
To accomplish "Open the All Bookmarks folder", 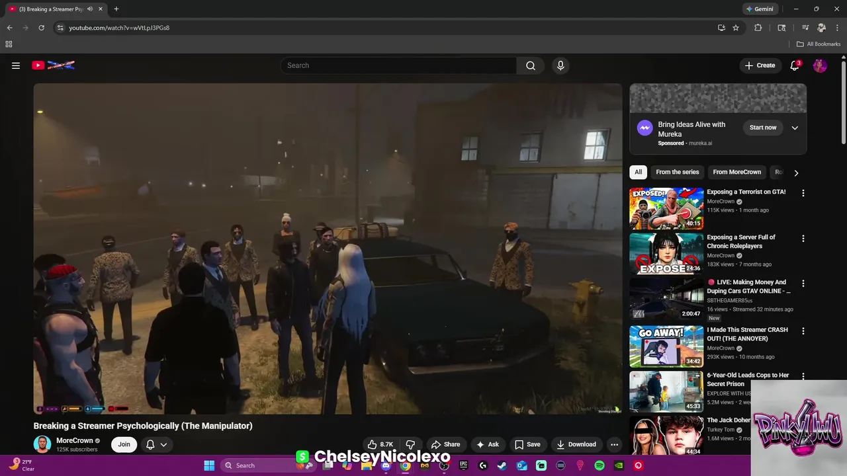I will [x=819, y=44].
